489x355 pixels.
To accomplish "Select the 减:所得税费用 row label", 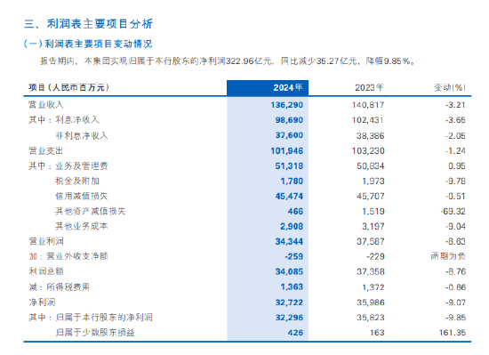I will (x=60, y=286).
